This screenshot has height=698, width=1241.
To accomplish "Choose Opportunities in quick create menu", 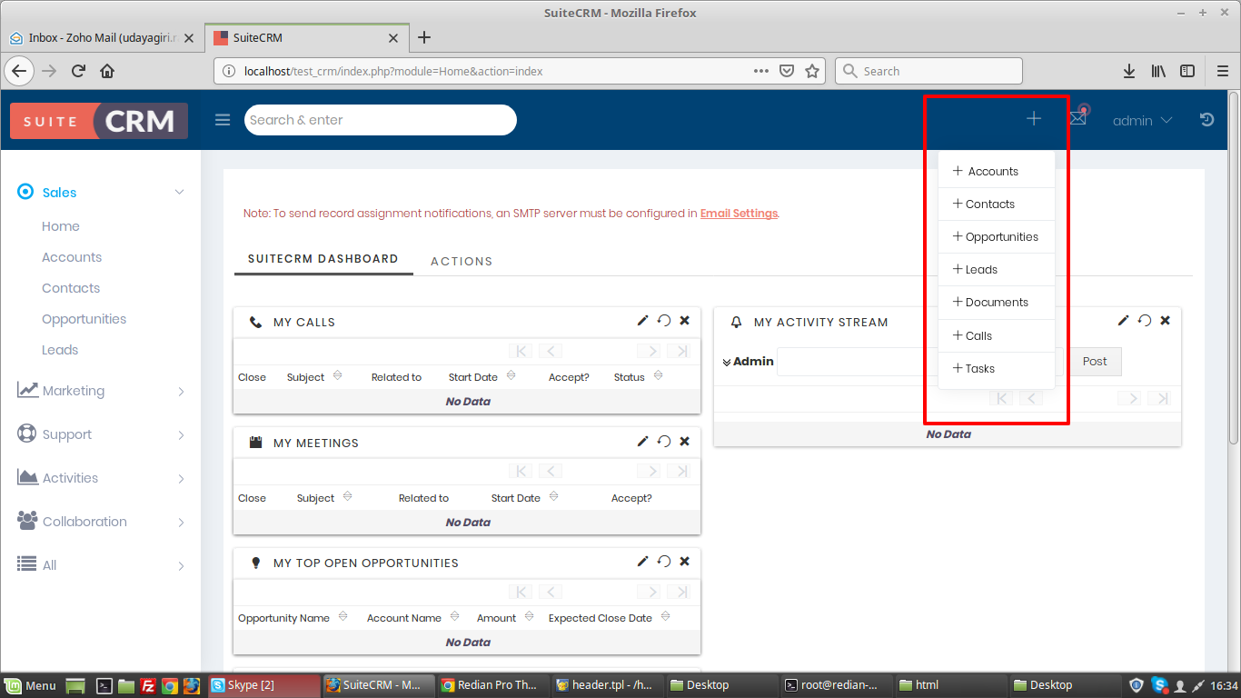I will pyautogui.click(x=997, y=236).
